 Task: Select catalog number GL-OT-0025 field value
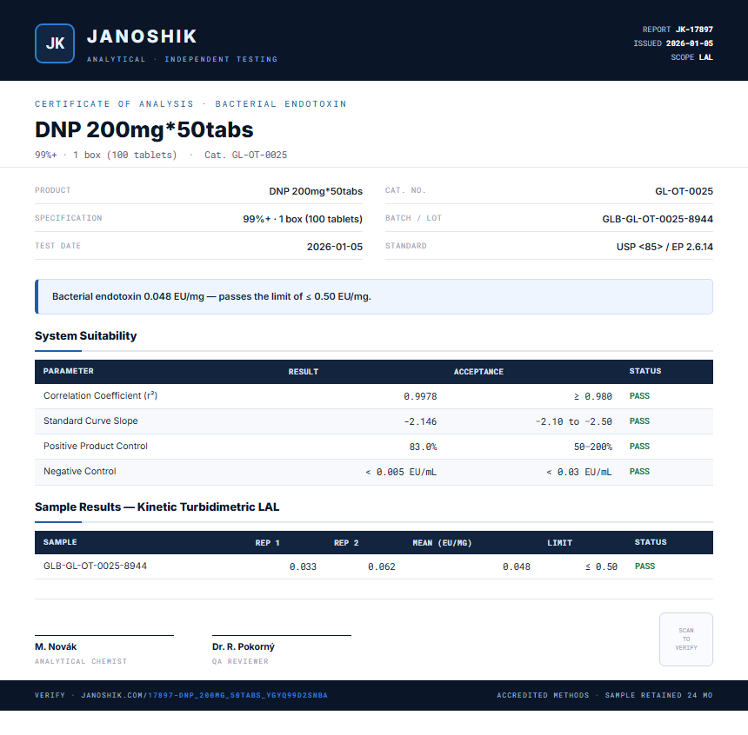(684, 191)
